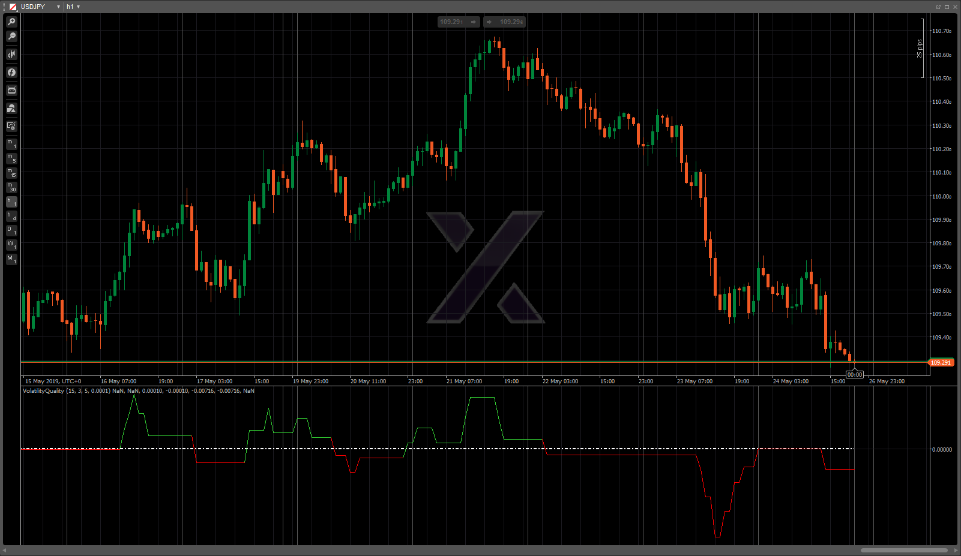Click the 00:00 time marker on axis
961x556 pixels.
854,374
